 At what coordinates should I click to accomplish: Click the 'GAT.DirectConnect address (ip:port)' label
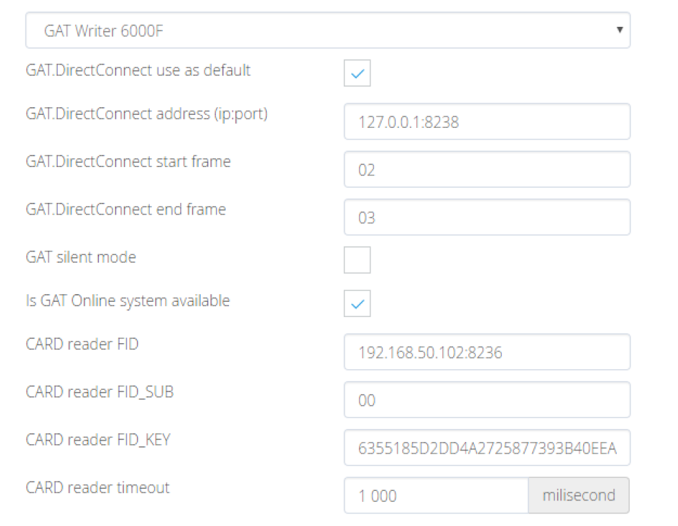tap(146, 113)
